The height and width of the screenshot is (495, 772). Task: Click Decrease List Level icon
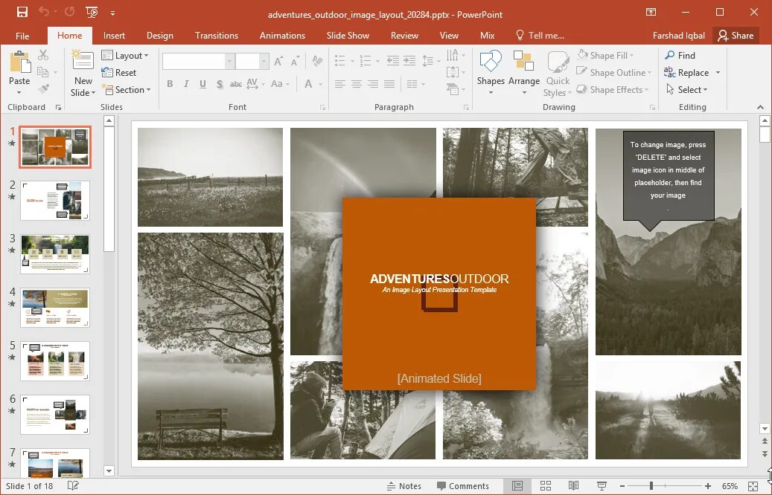393,61
